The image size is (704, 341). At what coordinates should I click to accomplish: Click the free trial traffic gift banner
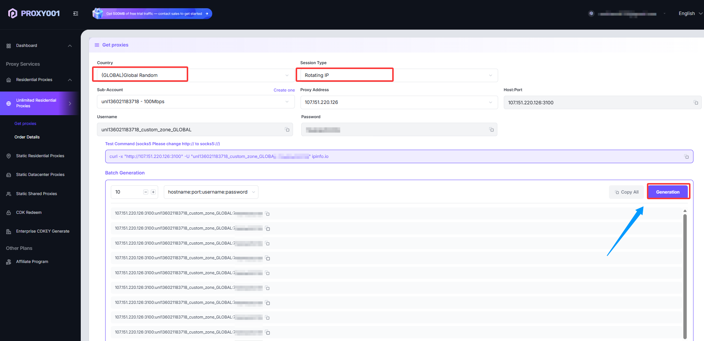[x=152, y=14]
